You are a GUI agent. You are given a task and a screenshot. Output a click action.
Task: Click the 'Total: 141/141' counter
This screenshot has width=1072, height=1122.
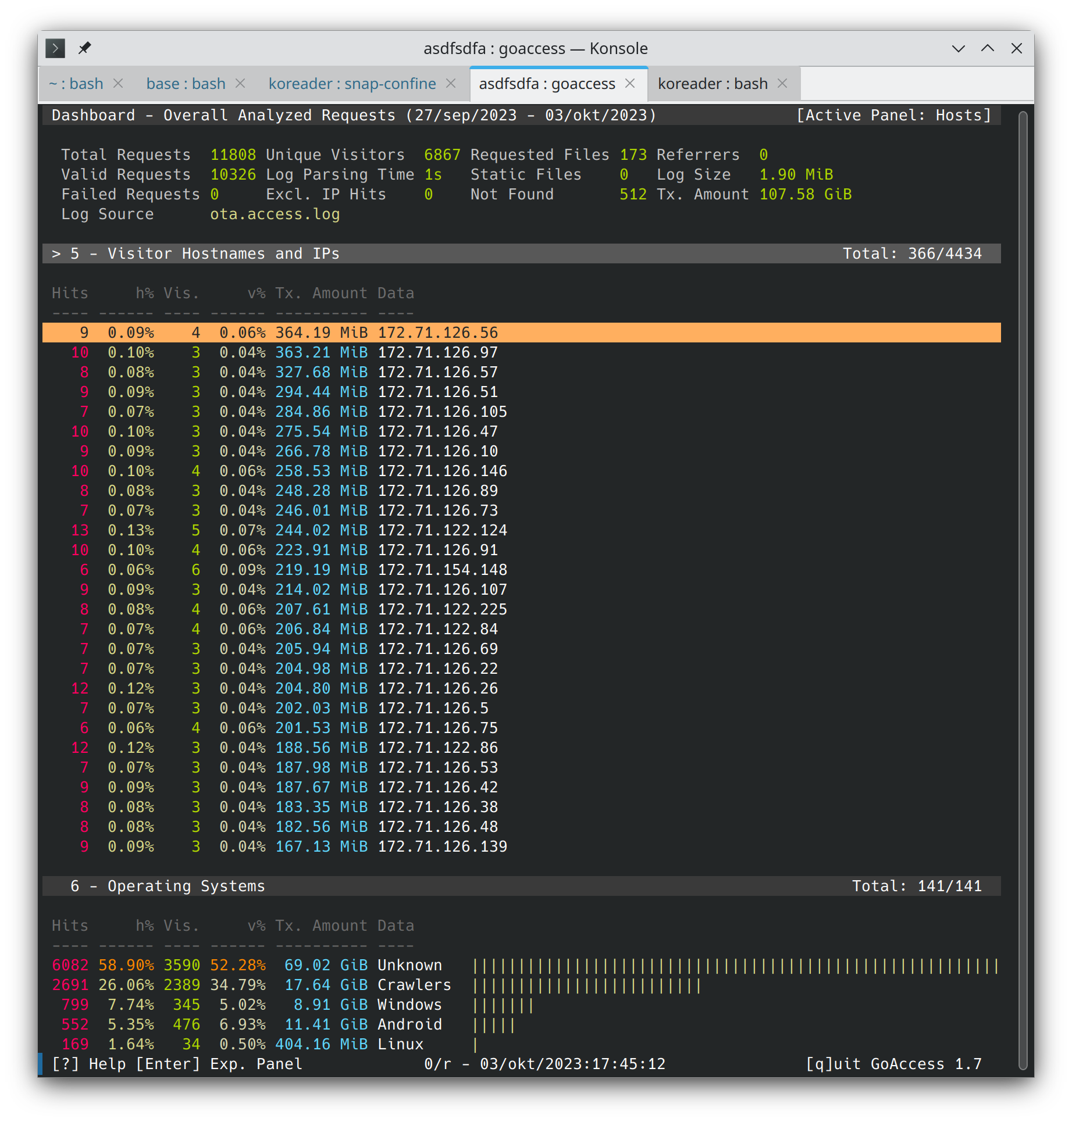(917, 886)
